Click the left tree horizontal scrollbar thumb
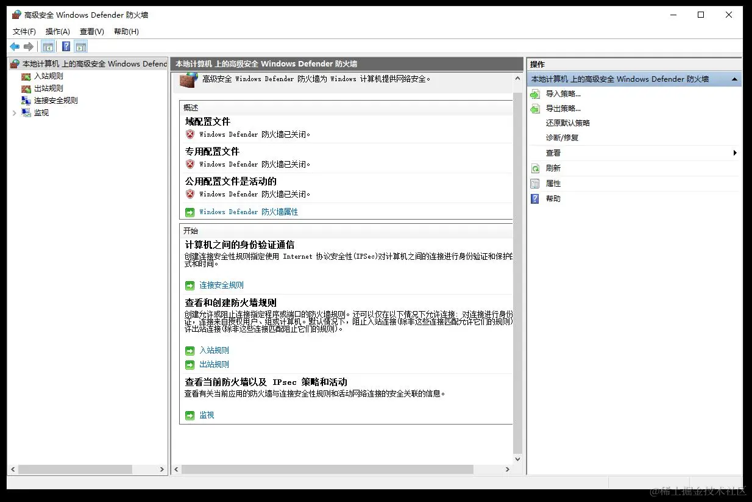 [75, 470]
